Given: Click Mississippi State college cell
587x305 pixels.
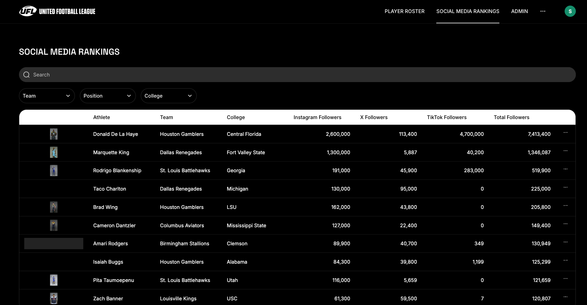Looking at the screenshot, I should [246, 225].
